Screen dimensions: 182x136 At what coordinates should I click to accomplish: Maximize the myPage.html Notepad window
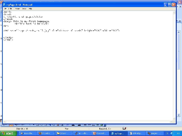170,5
